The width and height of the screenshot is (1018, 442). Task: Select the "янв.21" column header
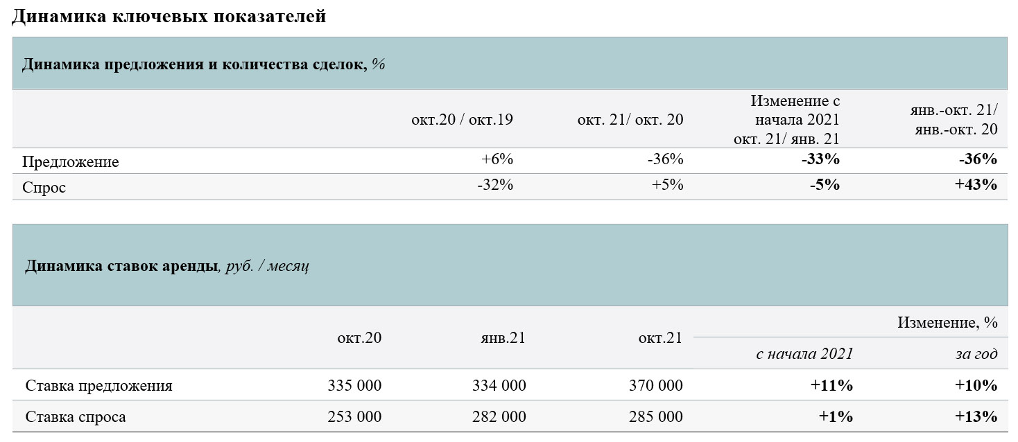coord(503,338)
